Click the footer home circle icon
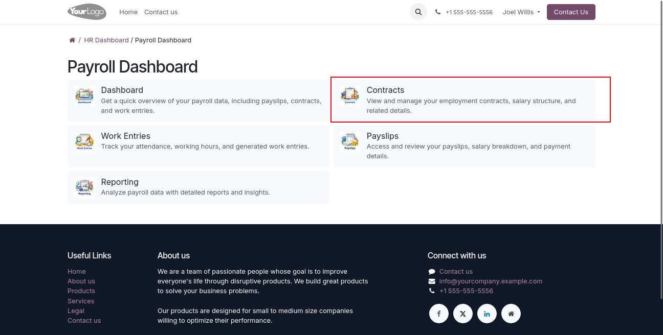The width and height of the screenshot is (663, 335). (x=511, y=314)
